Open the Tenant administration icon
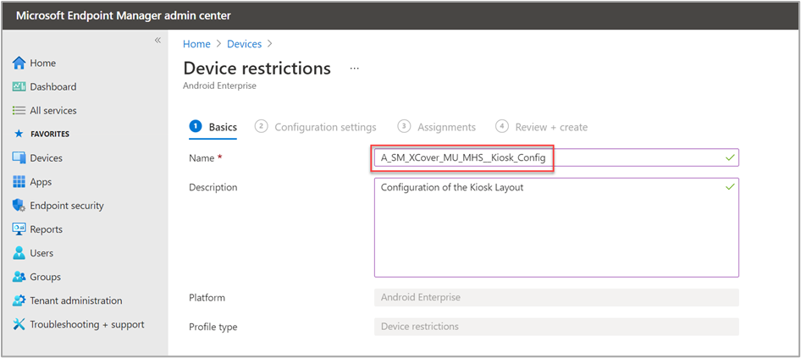This screenshot has width=801, height=358. (19, 300)
